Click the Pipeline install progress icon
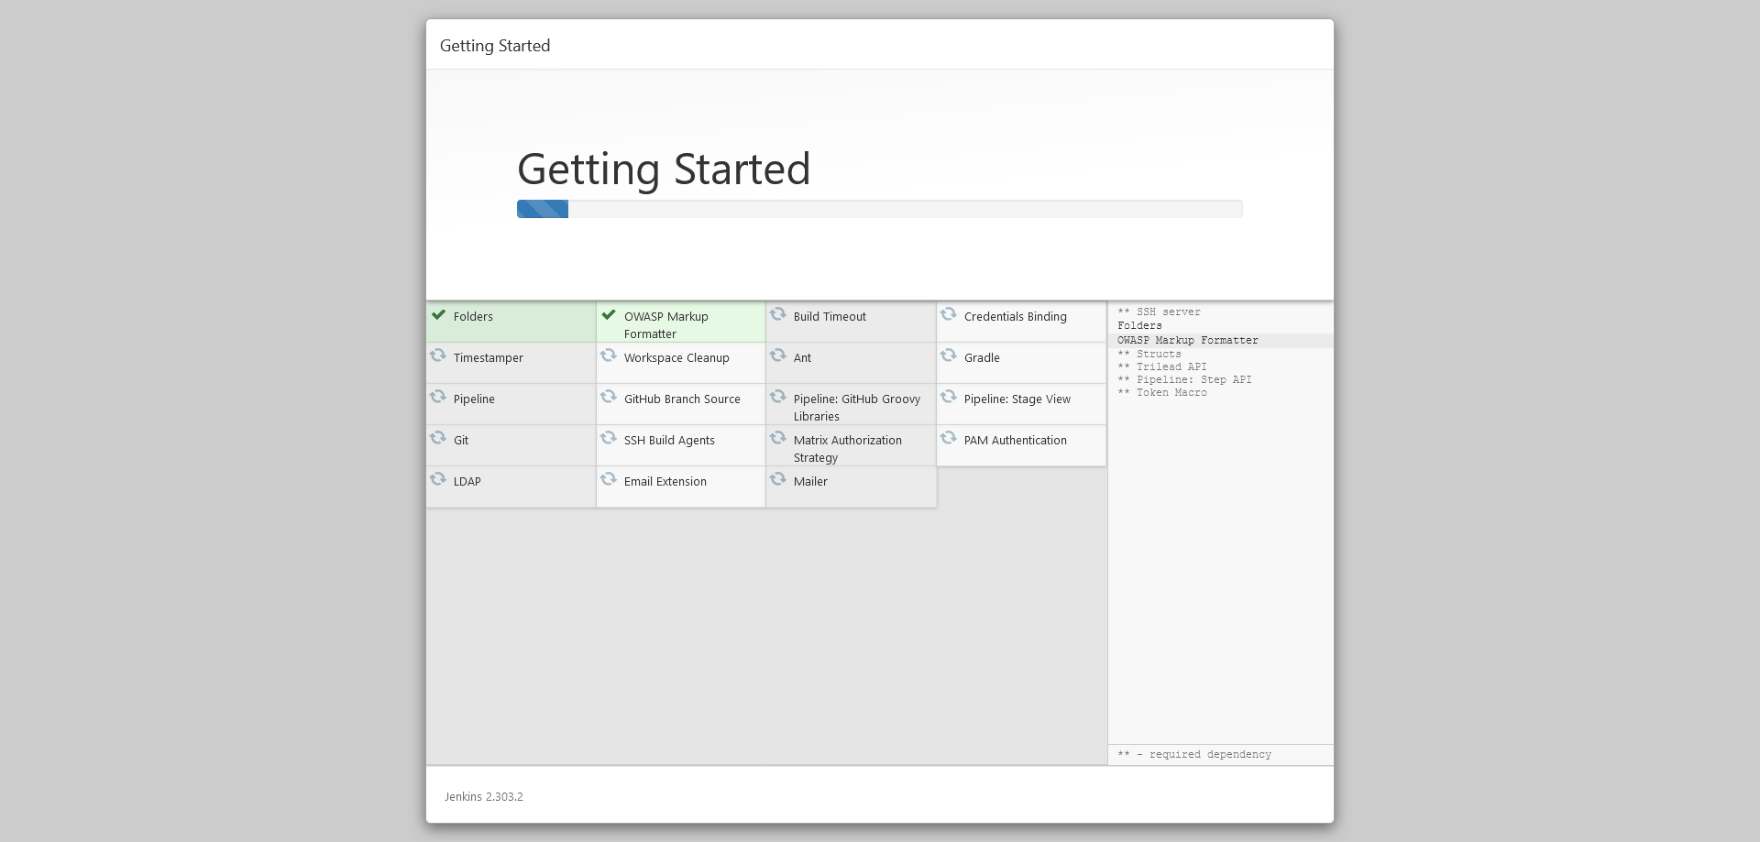Viewport: 1760px width, 842px height. pyautogui.click(x=438, y=398)
